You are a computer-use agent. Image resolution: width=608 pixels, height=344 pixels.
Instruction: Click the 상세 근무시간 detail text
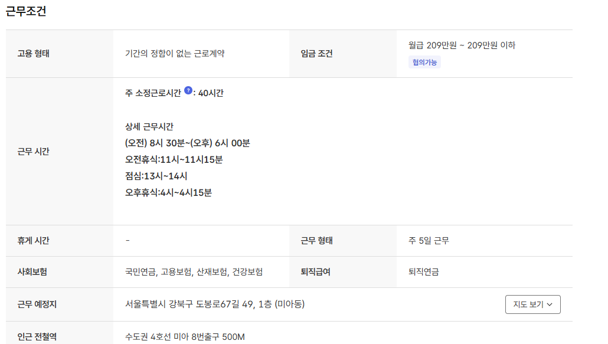point(149,125)
